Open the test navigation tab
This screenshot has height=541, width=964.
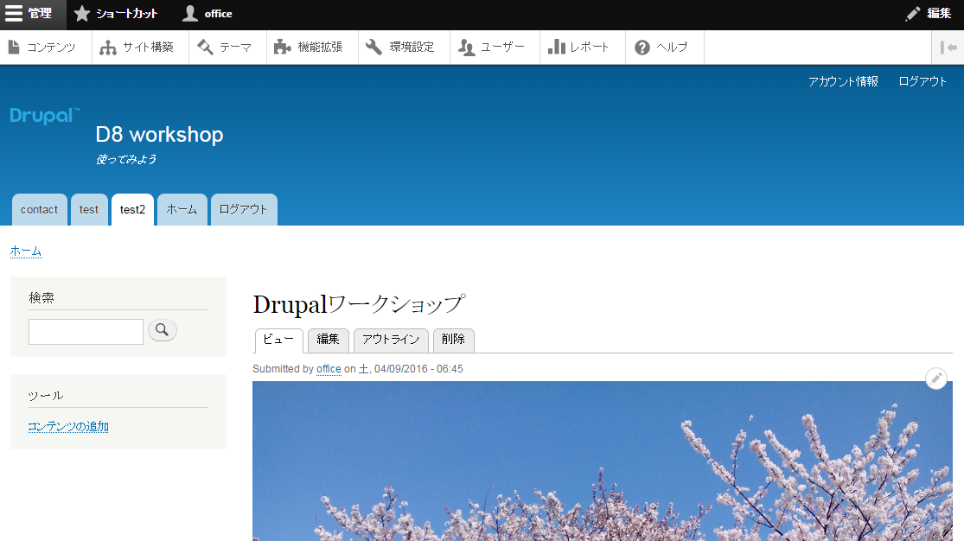click(88, 210)
